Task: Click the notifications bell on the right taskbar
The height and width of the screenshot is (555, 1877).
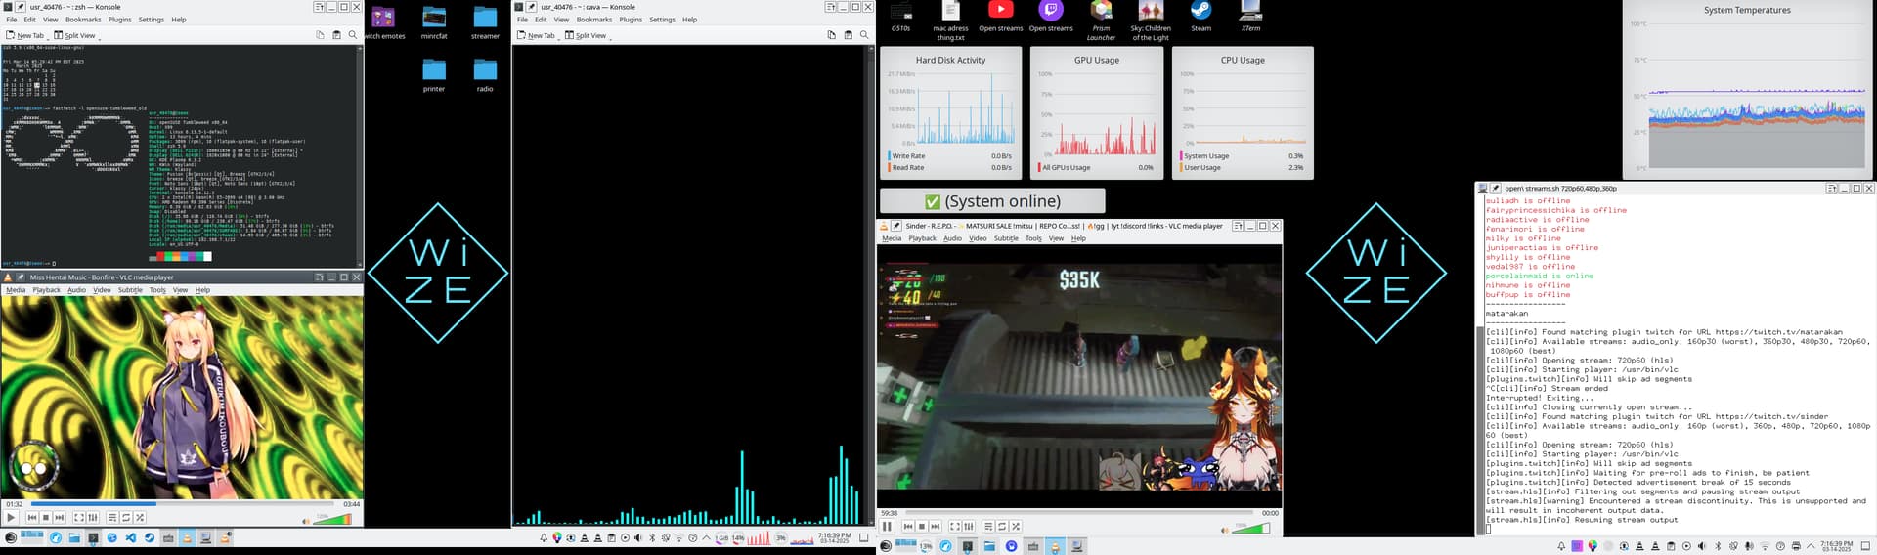Action: 1561,546
